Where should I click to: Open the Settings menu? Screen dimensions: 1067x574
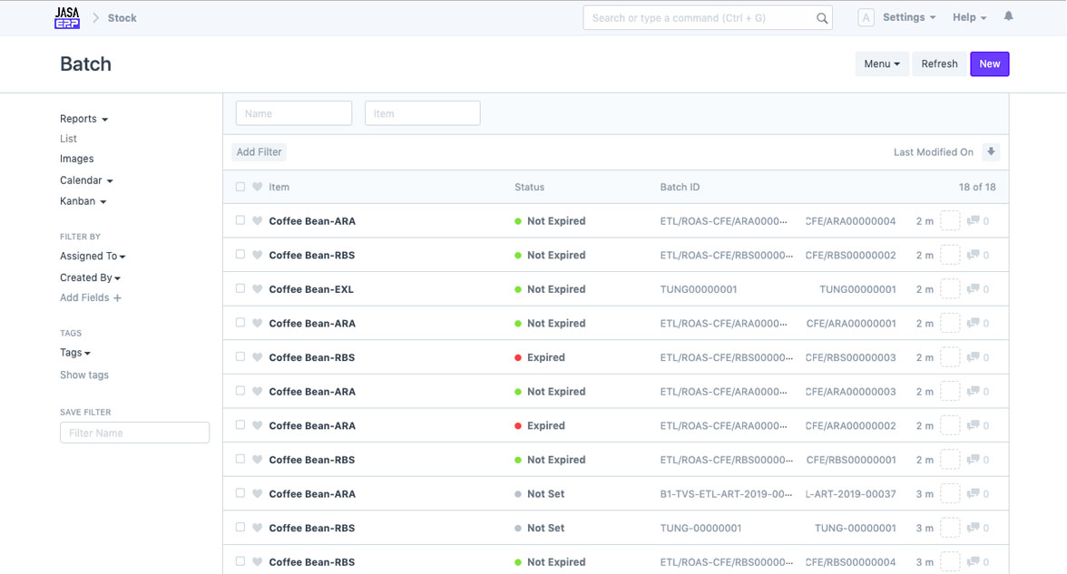908,17
